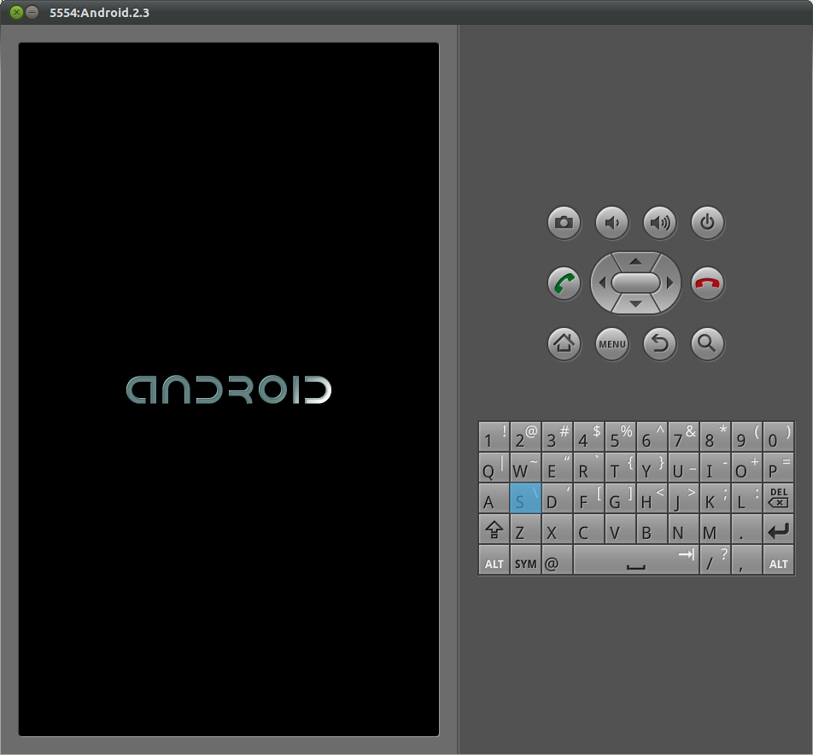Image resolution: width=813 pixels, height=755 pixels.
Task: Click the U key
Action: point(683,468)
